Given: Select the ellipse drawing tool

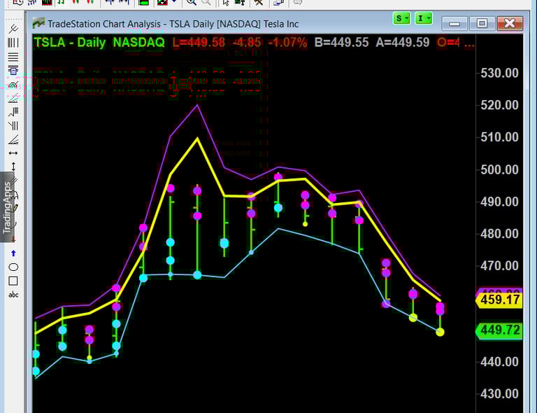Looking at the screenshot, I should 13,267.
